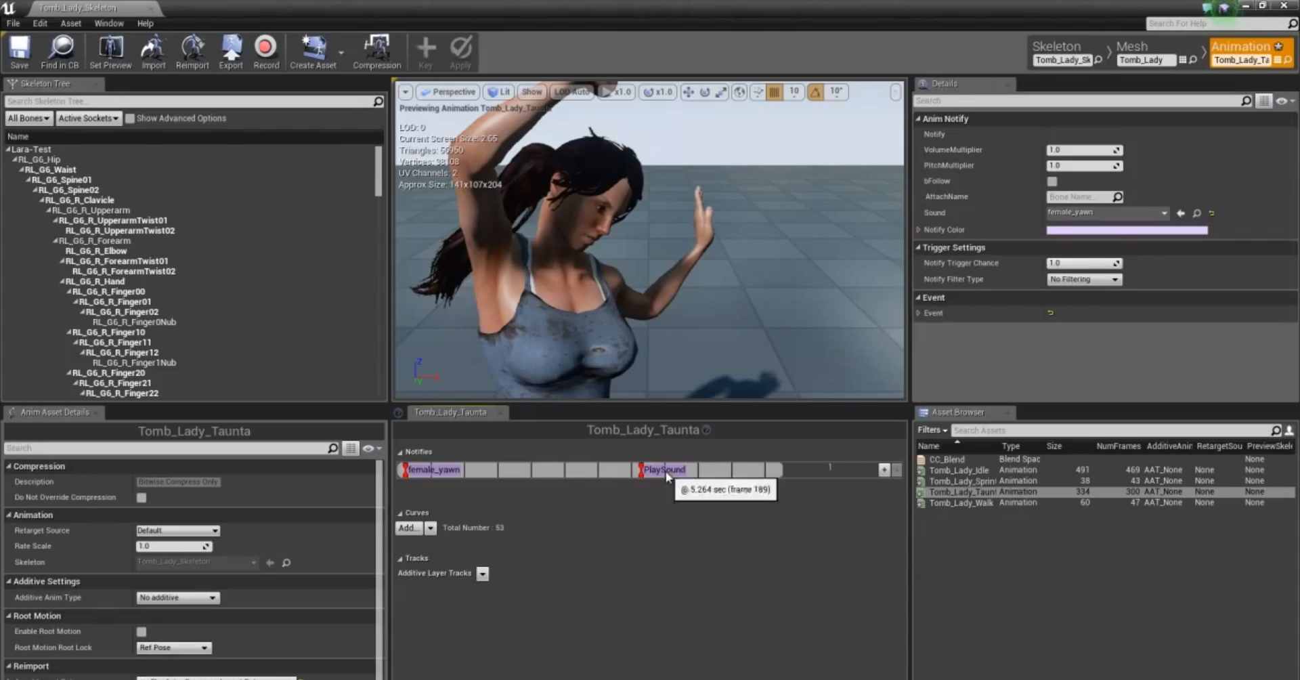Open Root Motion Root Lock Ref Pose dropdown
This screenshot has height=680, width=1300.
pyautogui.click(x=174, y=648)
